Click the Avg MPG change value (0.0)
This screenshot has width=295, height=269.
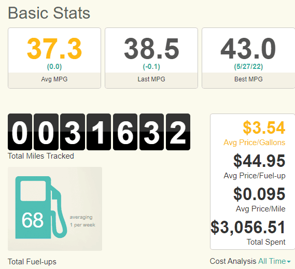click(x=54, y=66)
